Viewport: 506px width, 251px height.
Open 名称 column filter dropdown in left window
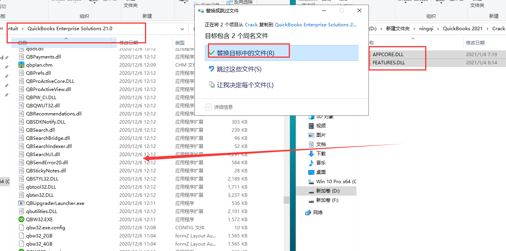tap(113, 43)
